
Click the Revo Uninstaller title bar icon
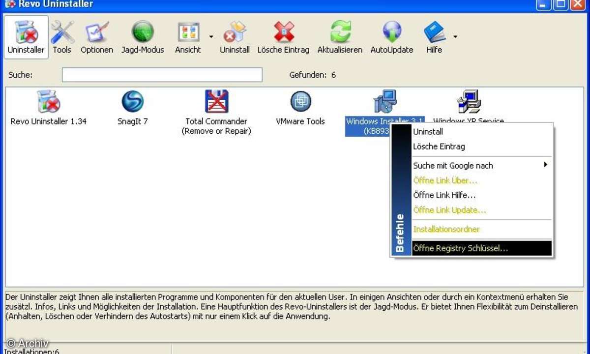[9, 4]
